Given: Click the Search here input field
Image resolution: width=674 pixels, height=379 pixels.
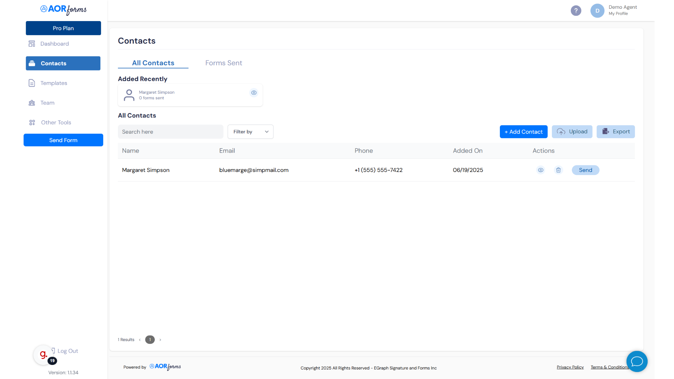Looking at the screenshot, I should point(171,132).
